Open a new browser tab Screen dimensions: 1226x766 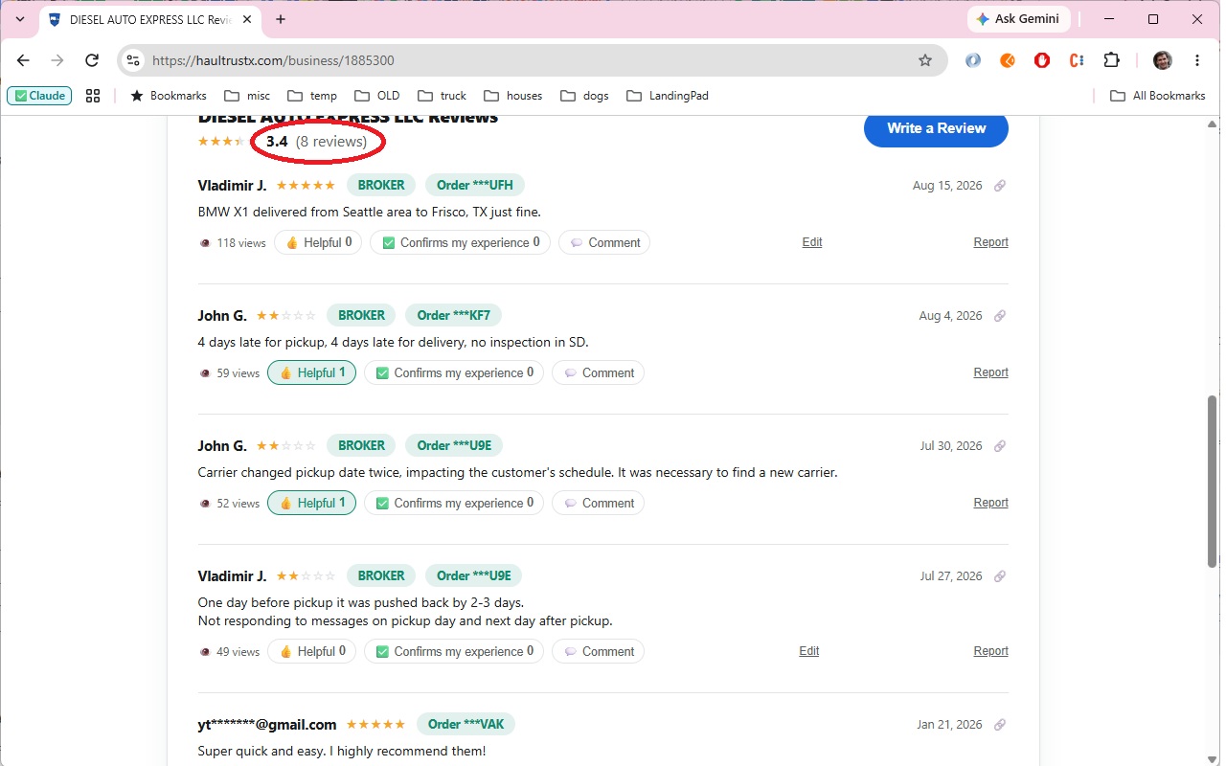281,19
